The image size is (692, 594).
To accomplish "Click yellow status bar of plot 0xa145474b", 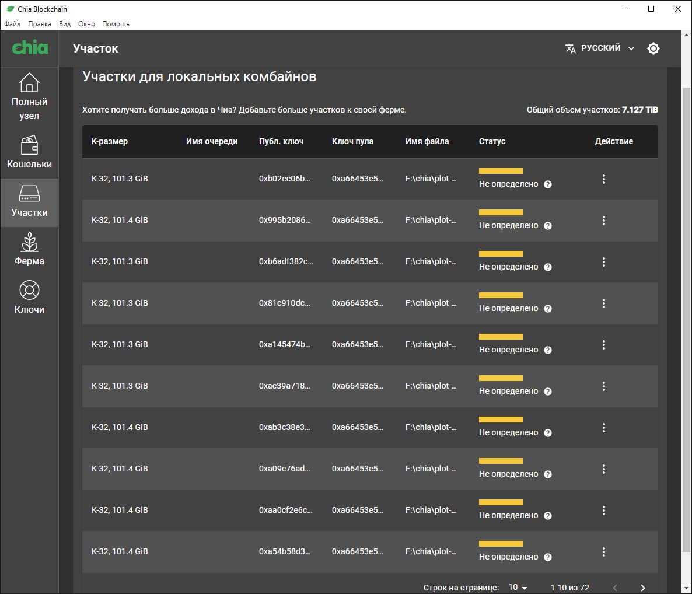I will (501, 337).
